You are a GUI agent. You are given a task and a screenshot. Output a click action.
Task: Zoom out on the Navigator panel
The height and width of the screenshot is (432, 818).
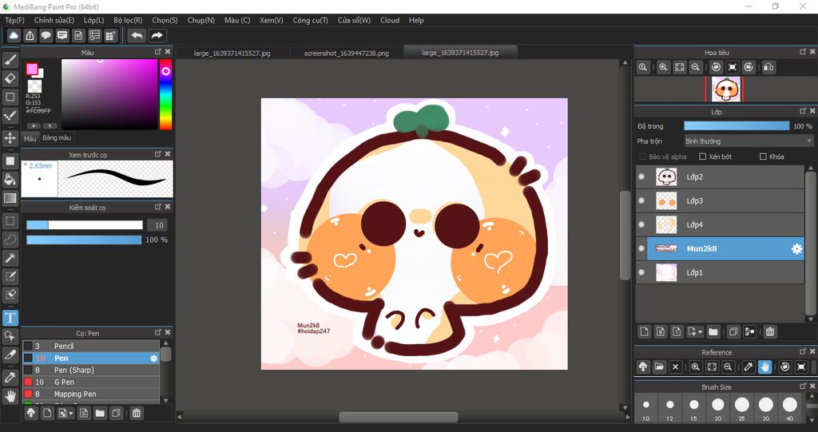[x=696, y=67]
